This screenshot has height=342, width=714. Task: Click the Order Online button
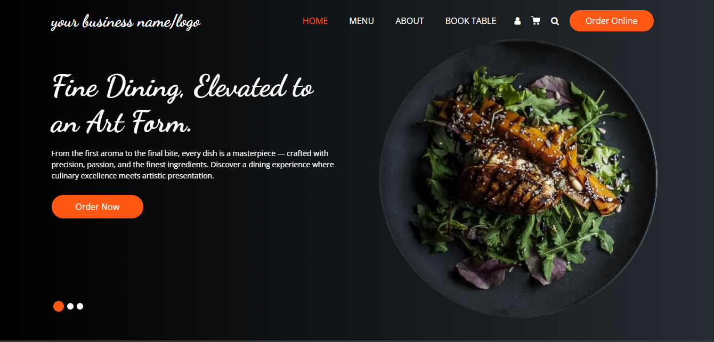click(x=612, y=21)
